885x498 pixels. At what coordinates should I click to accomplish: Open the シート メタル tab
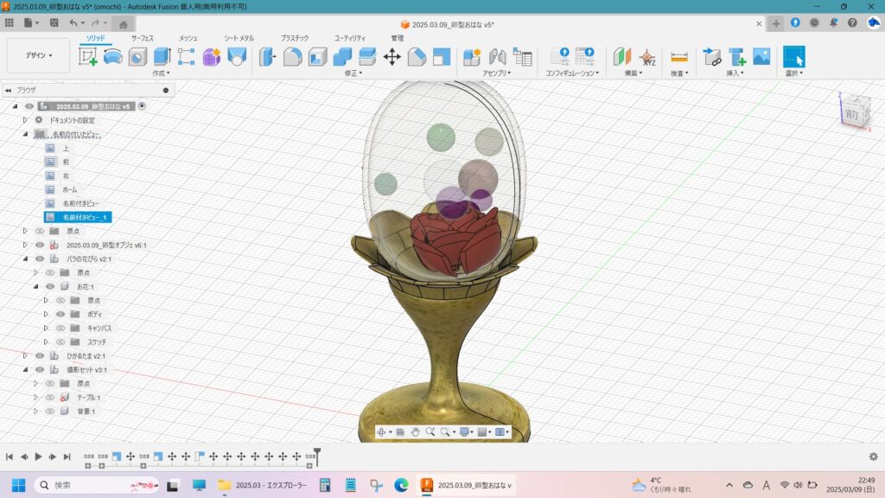(x=239, y=38)
